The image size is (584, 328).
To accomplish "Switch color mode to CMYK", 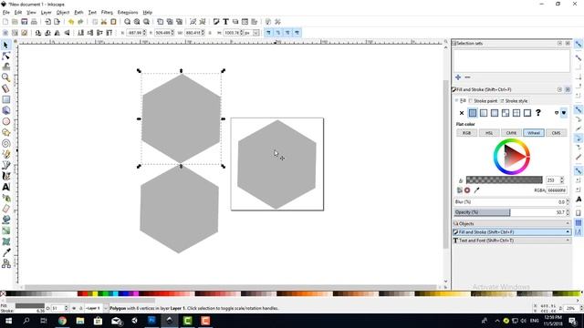I will click(x=511, y=133).
